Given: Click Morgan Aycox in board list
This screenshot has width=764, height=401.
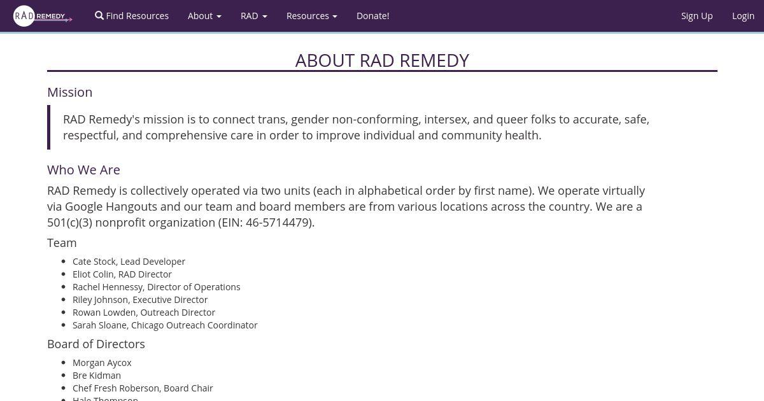Looking at the screenshot, I should (x=102, y=363).
